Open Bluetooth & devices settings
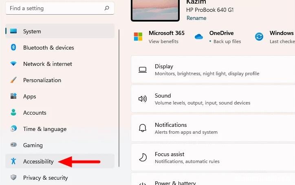The height and width of the screenshot is (185, 295). 60,48
